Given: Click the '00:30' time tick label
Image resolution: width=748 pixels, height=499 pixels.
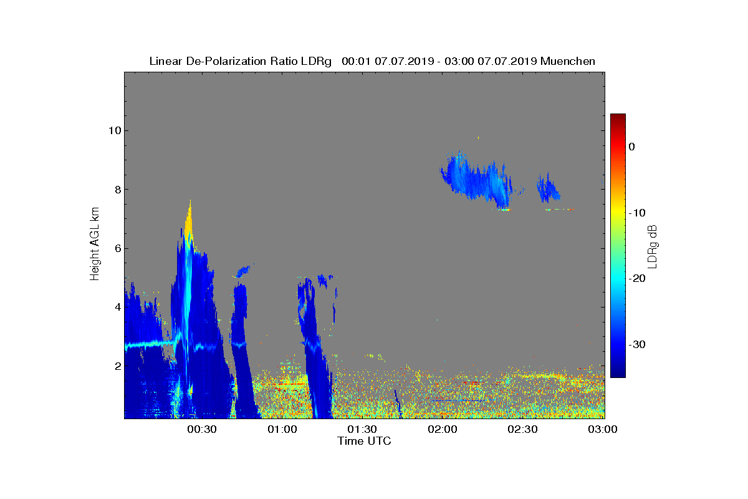Looking at the screenshot, I should (x=202, y=429).
